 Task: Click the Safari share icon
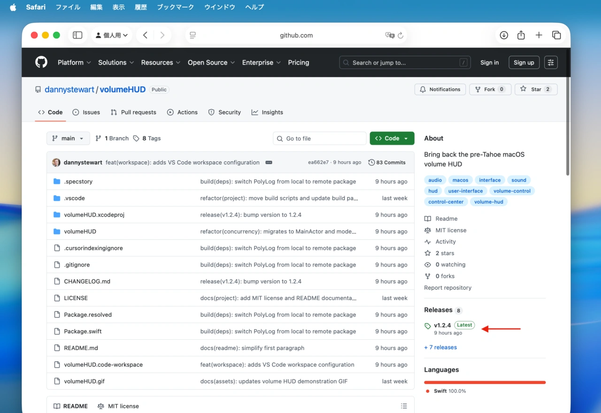click(x=521, y=35)
